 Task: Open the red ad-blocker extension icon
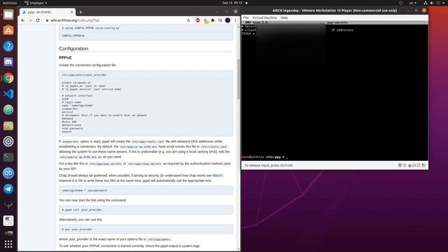coord(197,20)
